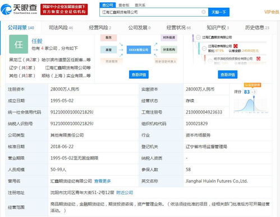Click the score value 83
The height and width of the screenshot is (217, 280).
click(x=247, y=92)
